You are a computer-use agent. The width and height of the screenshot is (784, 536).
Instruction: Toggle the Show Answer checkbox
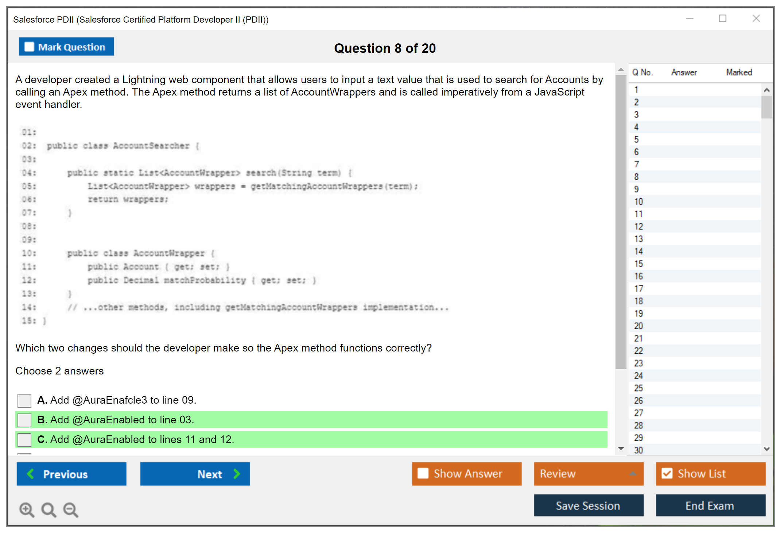(x=423, y=473)
